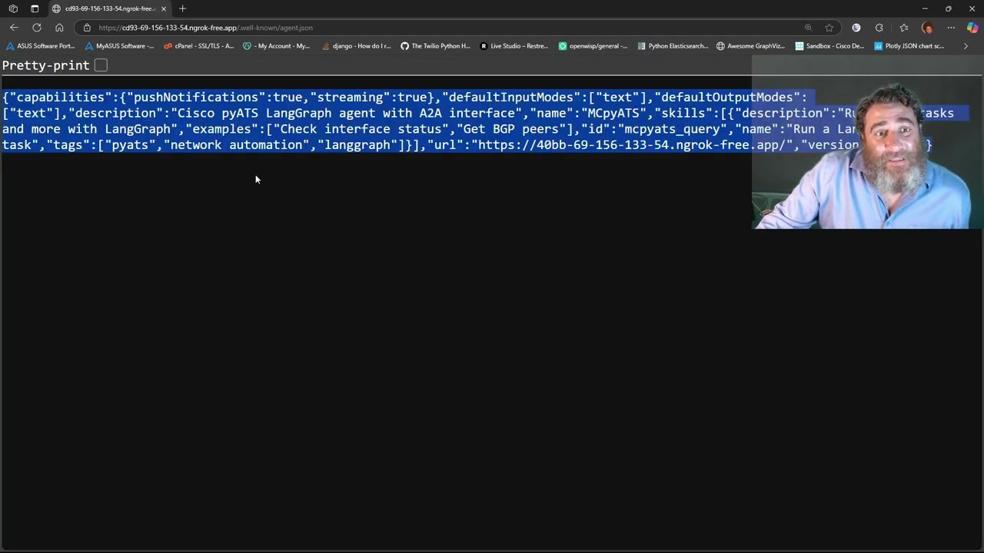Open the browser home page

[59, 28]
